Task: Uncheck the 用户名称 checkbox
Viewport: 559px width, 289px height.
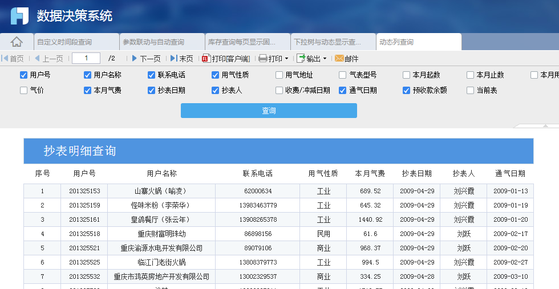Action: point(87,75)
